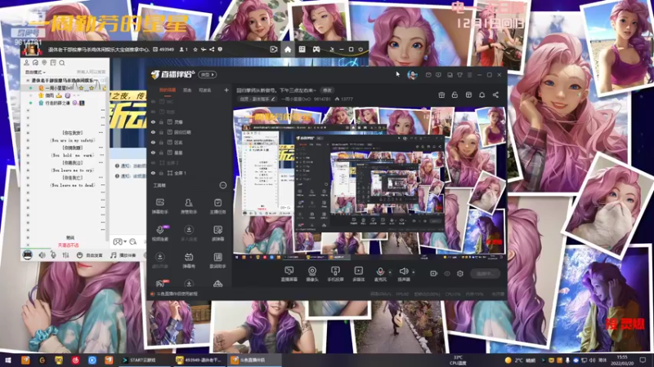Open microphone dropdown arrow beside 麦克风
Viewport: 654px width, 367px height.
390,272
